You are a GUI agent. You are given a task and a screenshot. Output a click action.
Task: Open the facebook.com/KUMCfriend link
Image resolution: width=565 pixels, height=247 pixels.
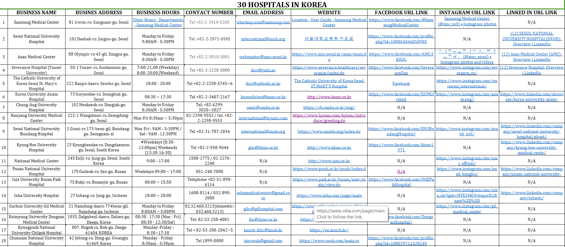tap(401, 97)
